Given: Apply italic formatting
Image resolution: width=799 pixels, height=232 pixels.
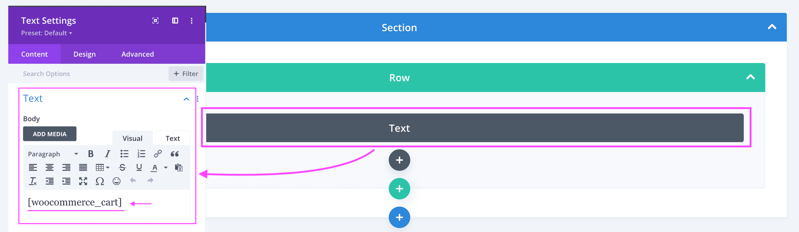Looking at the screenshot, I should tap(107, 154).
